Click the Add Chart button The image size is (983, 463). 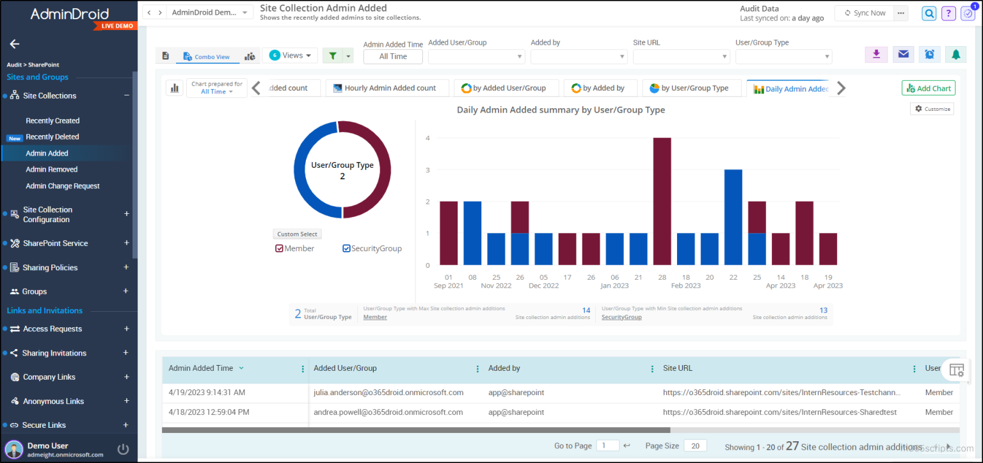pyautogui.click(x=928, y=88)
